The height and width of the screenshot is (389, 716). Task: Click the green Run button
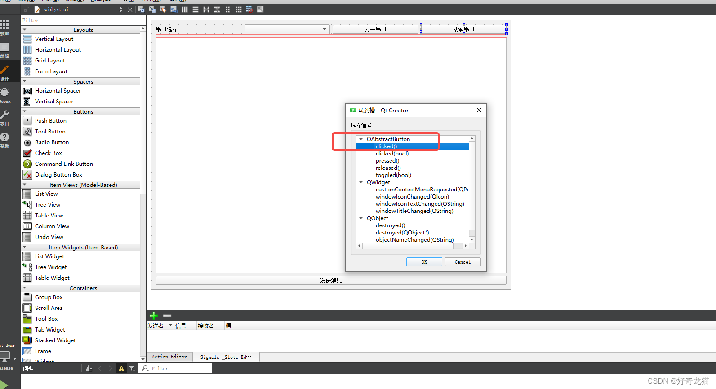point(4,385)
